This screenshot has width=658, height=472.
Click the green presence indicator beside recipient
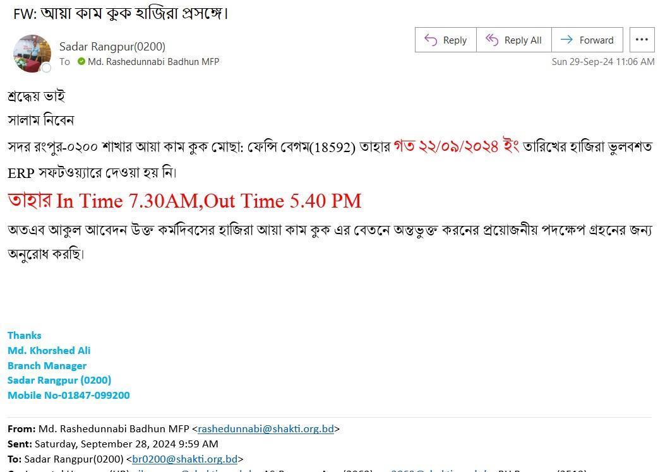81,62
